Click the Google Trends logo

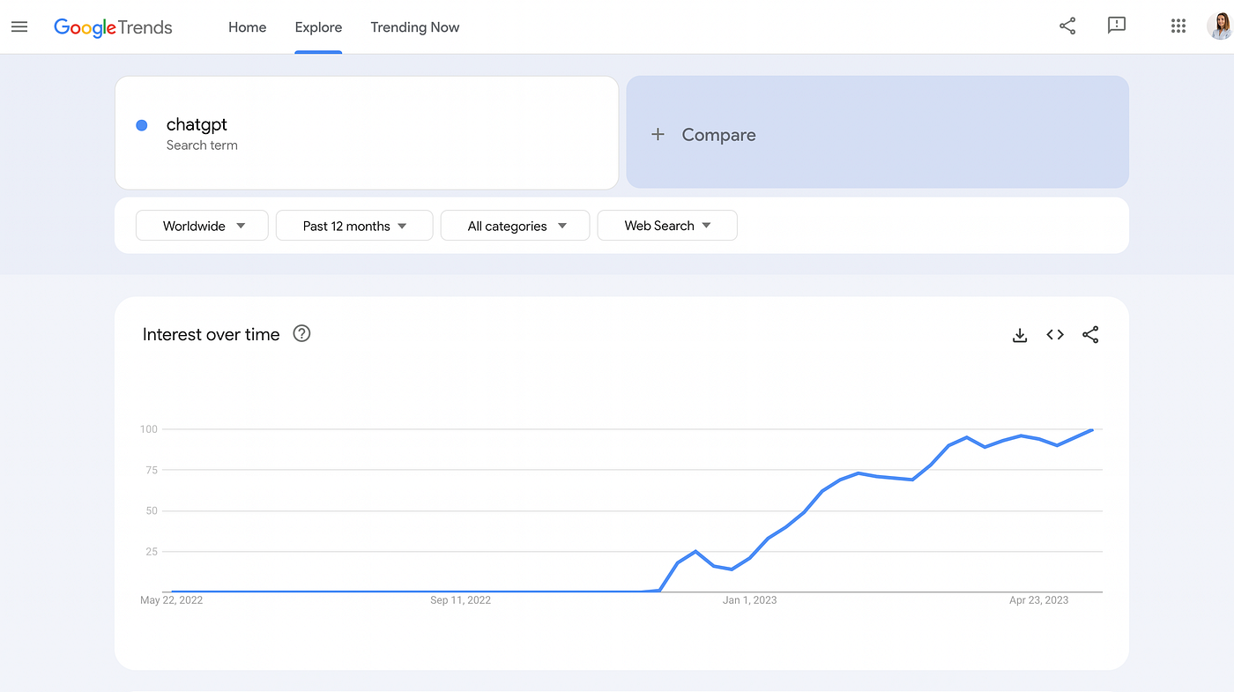coord(113,27)
